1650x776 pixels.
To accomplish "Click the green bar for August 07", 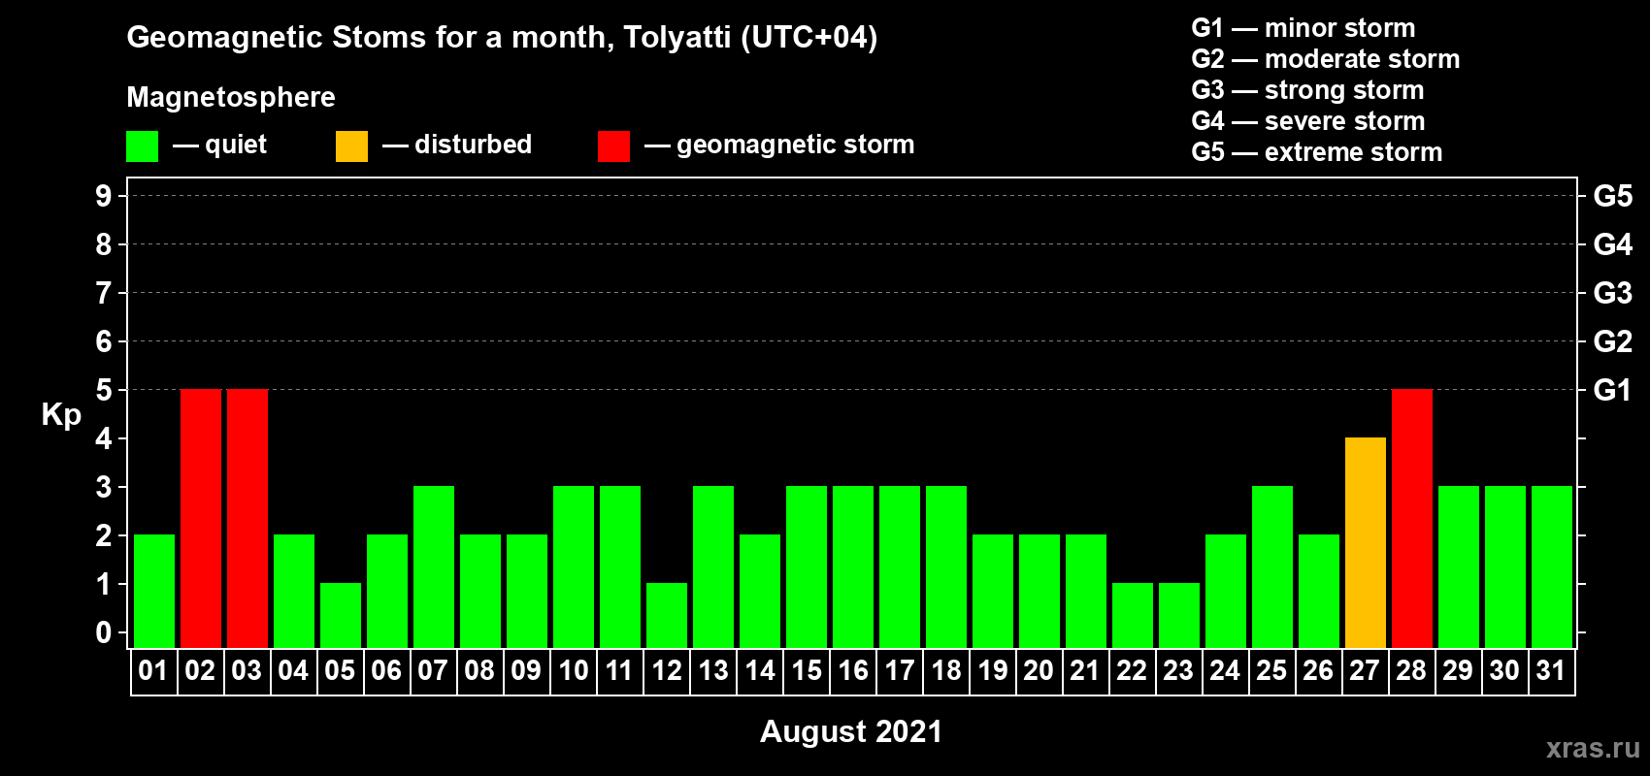I will [434, 566].
